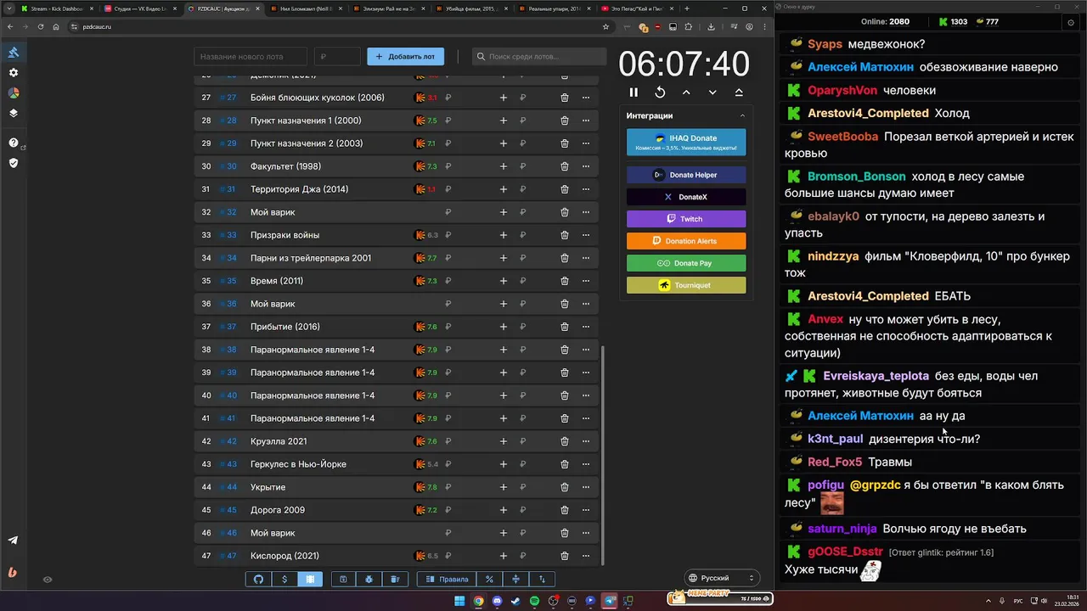Click the Геркулес в Нью-Йорке lot name
Viewport: 1087px width, 611px height.
pyautogui.click(x=298, y=464)
